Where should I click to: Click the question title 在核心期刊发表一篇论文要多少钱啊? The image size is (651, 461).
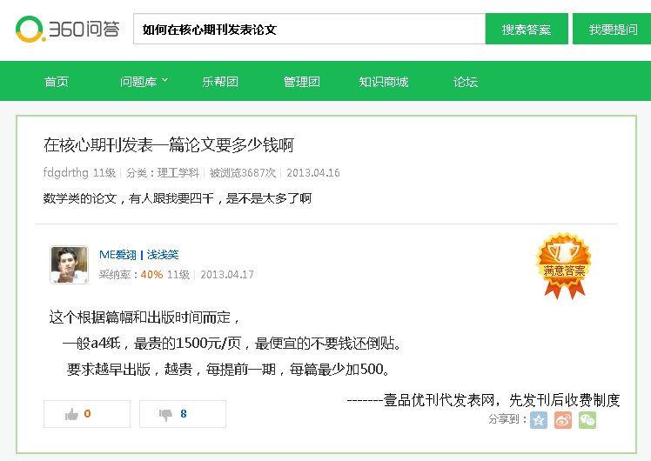169,145
